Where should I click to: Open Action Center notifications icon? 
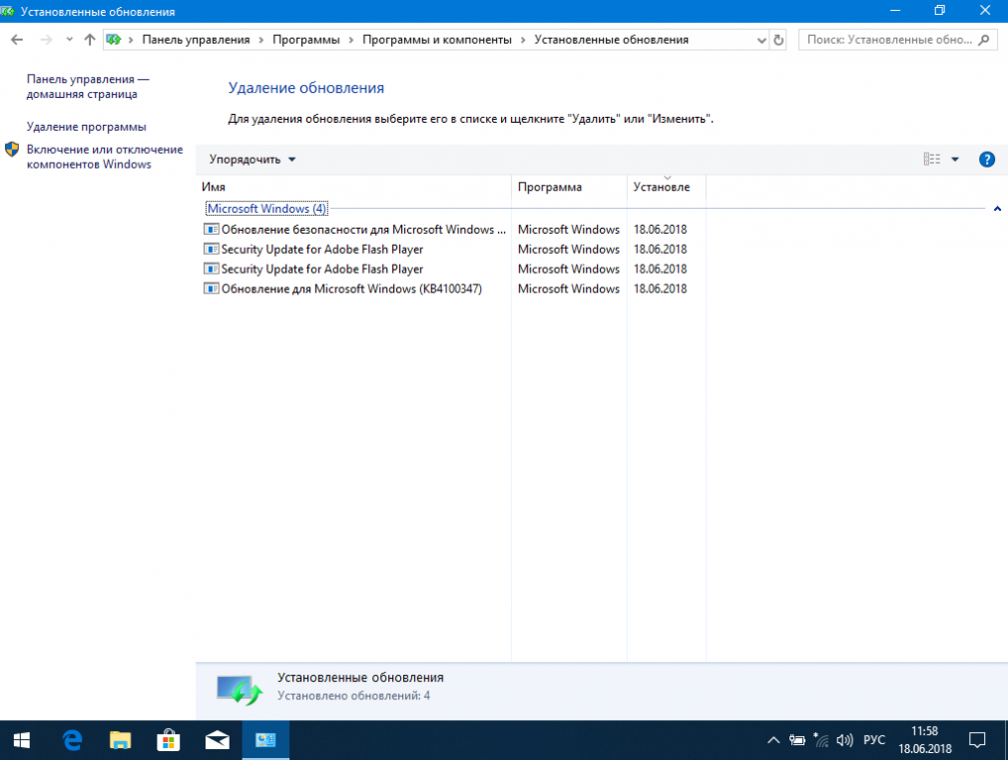pos(977,741)
